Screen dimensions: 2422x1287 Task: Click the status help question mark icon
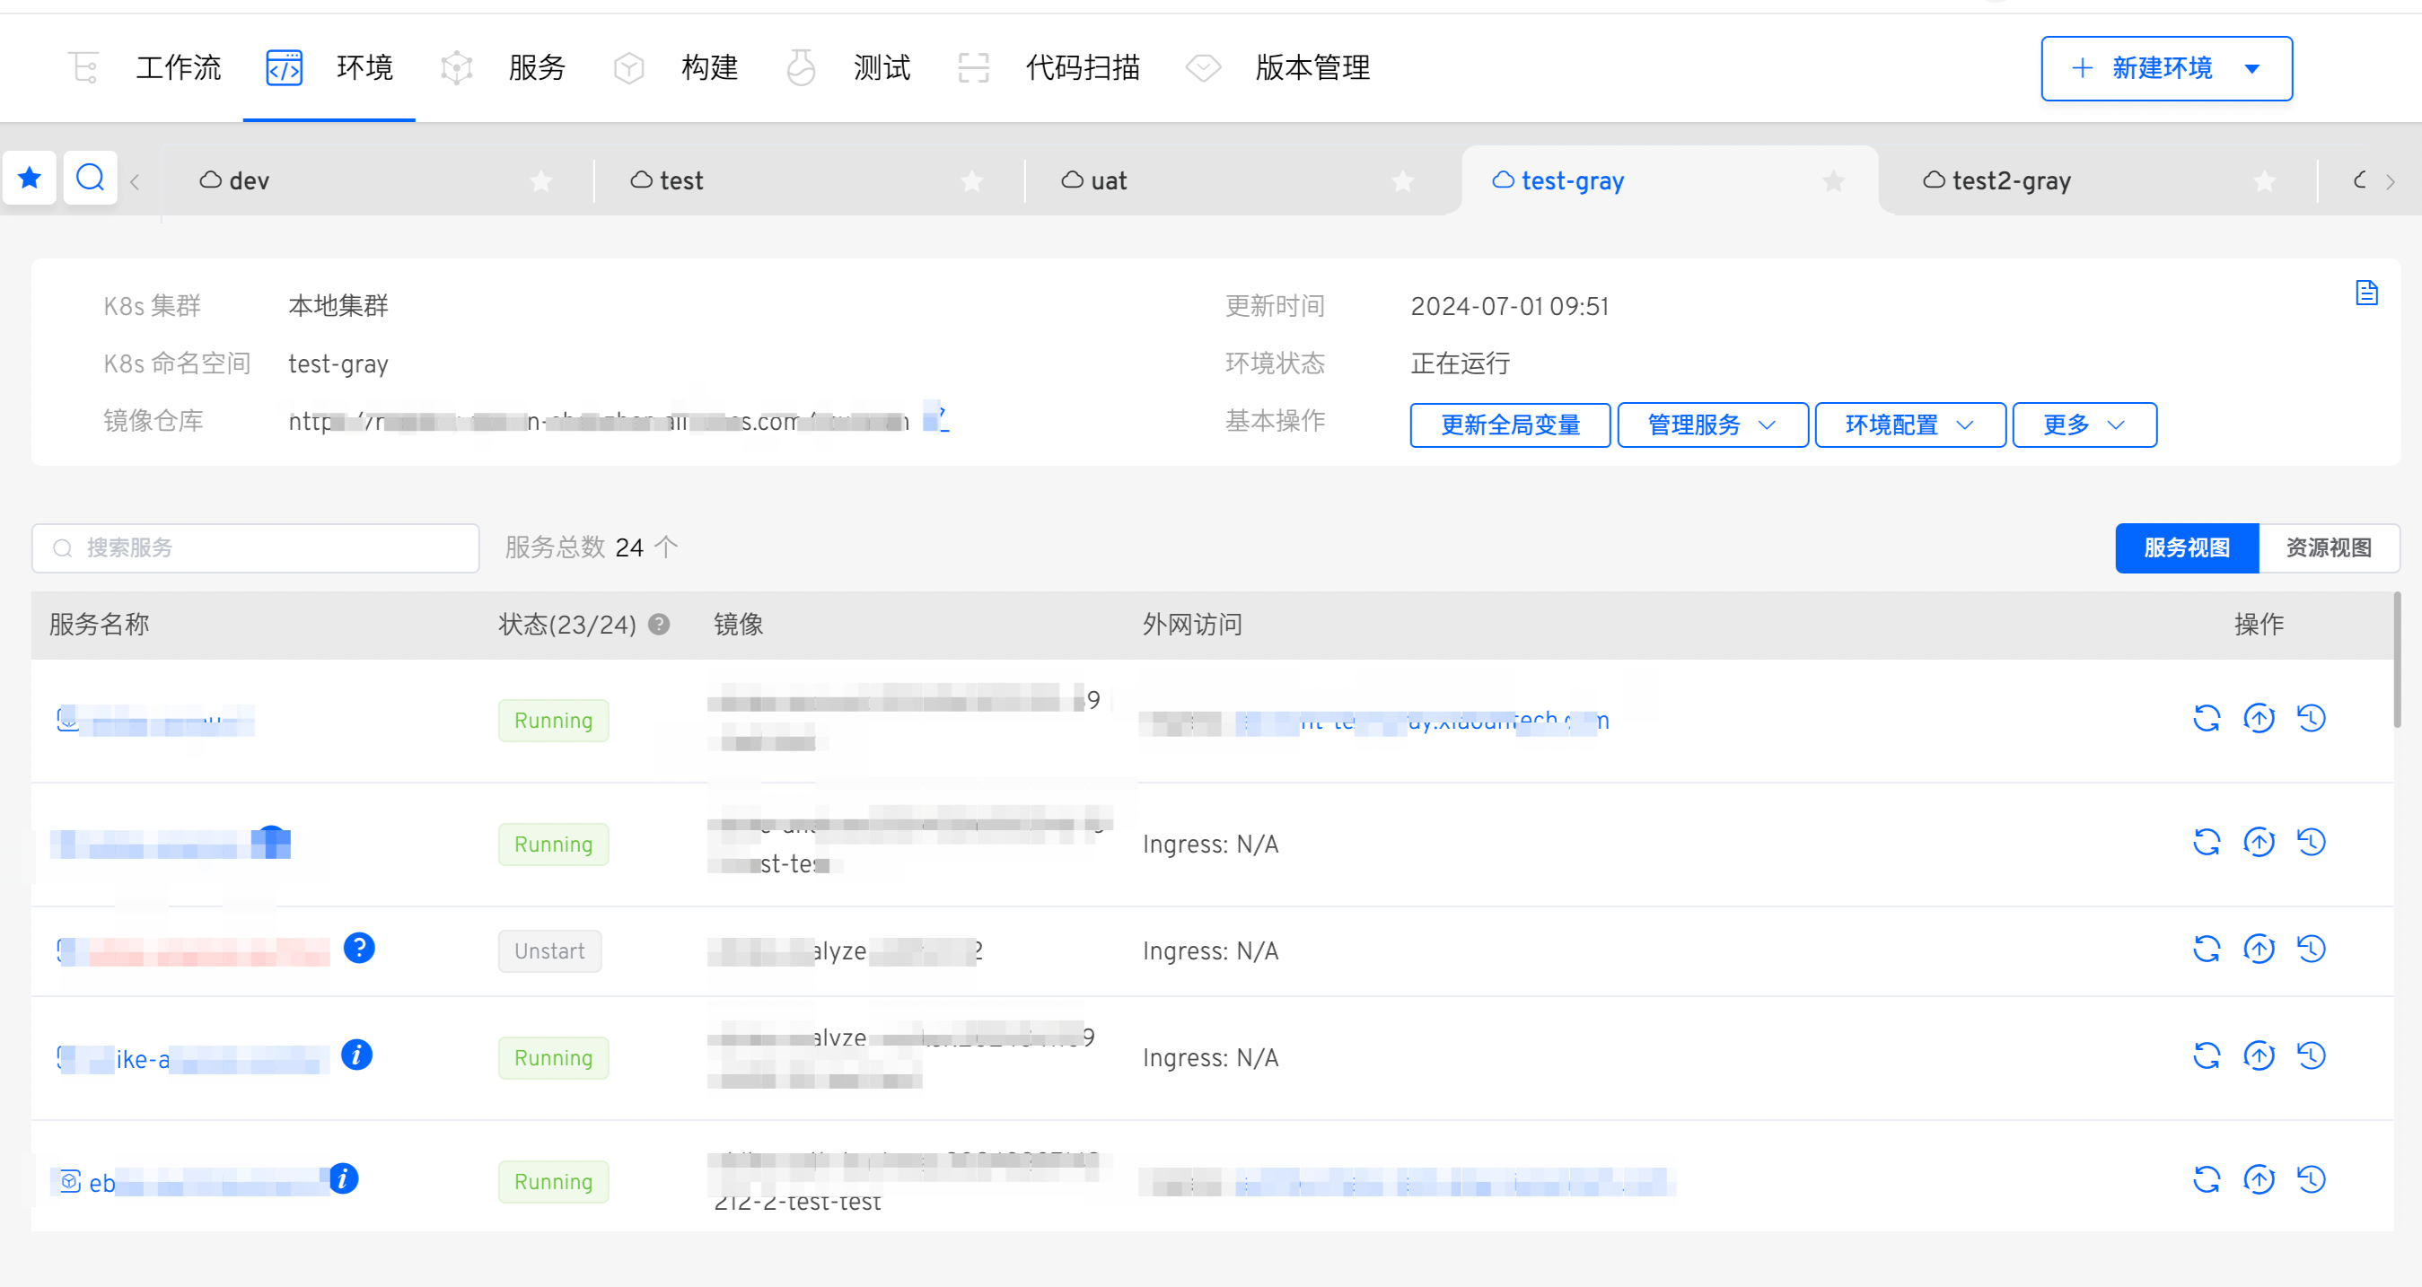click(659, 625)
